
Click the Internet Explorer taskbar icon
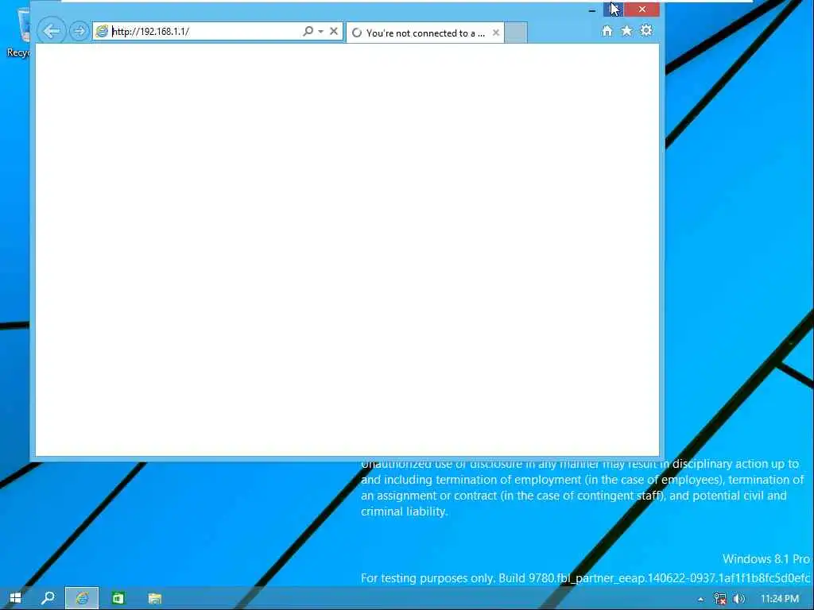[82, 598]
